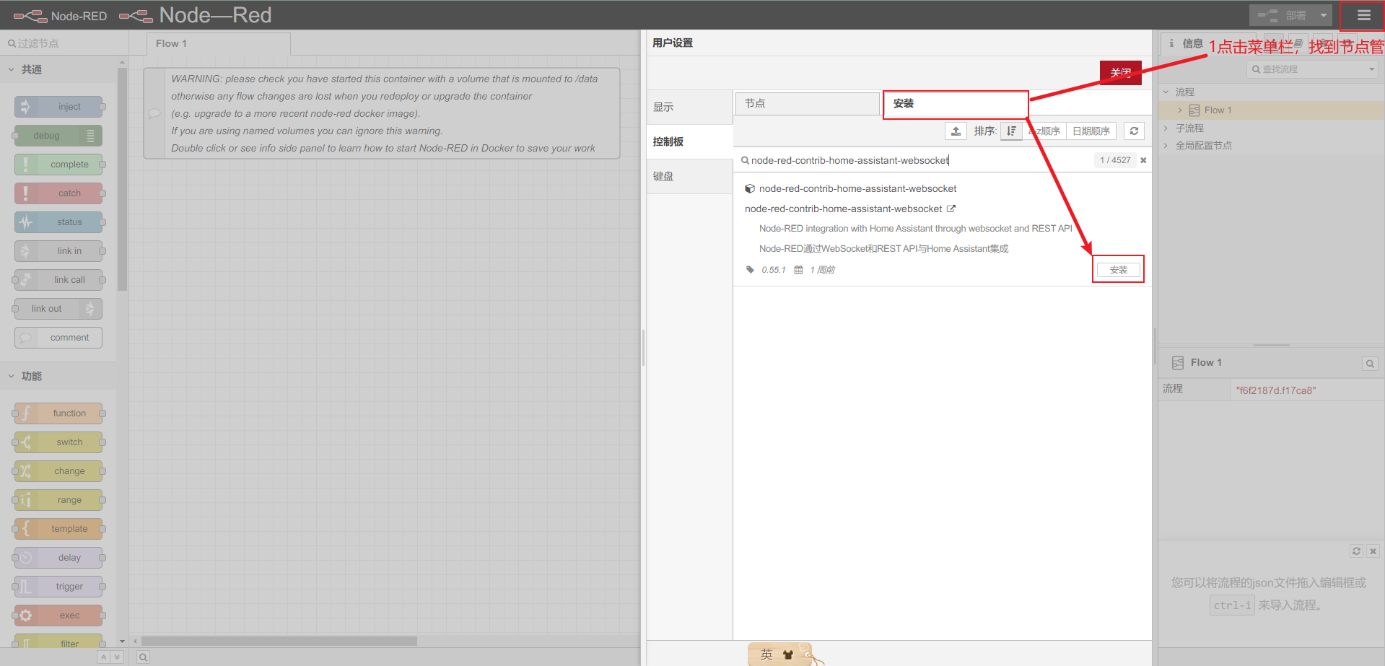Switch to the Flow 1 workspace tab
Viewport: 1385px width, 666px height.
(218, 43)
